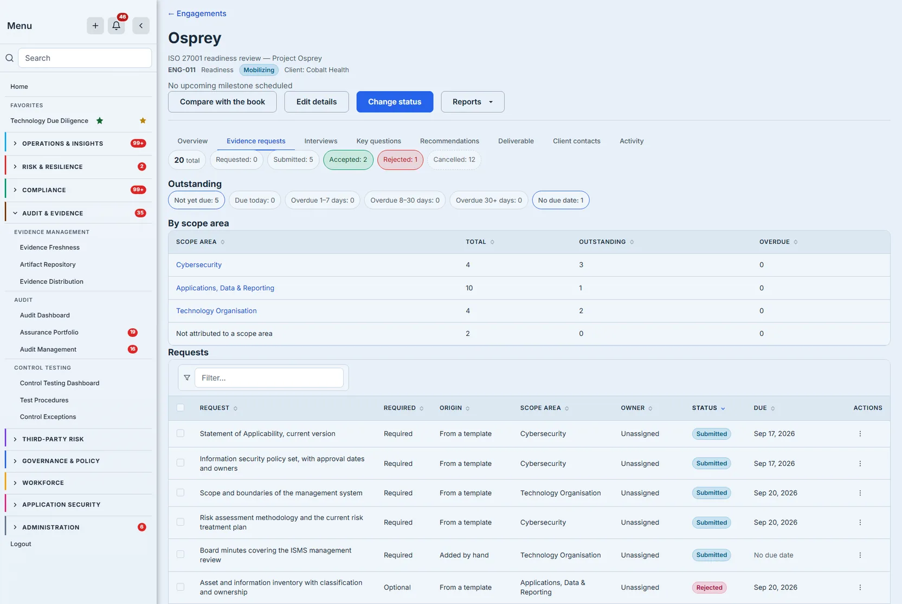902x604 pixels.
Task: Check the Information security policy set request
Action: pyautogui.click(x=181, y=463)
